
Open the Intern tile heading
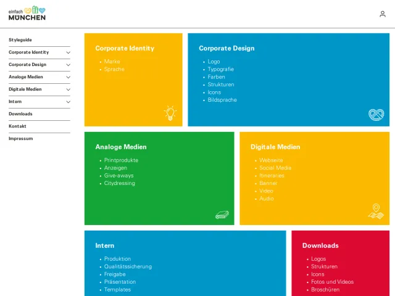105,245
